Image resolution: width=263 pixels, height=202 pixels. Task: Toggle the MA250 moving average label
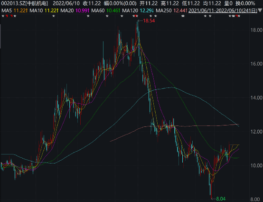click(164, 10)
